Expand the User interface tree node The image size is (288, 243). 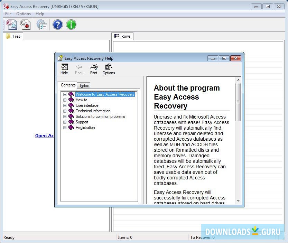(x=65, y=105)
